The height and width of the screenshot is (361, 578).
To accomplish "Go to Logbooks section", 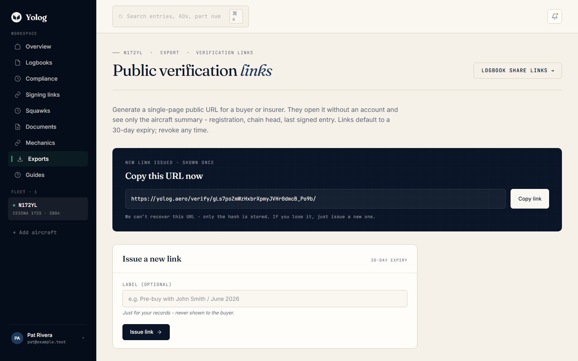I will click(48, 63).
